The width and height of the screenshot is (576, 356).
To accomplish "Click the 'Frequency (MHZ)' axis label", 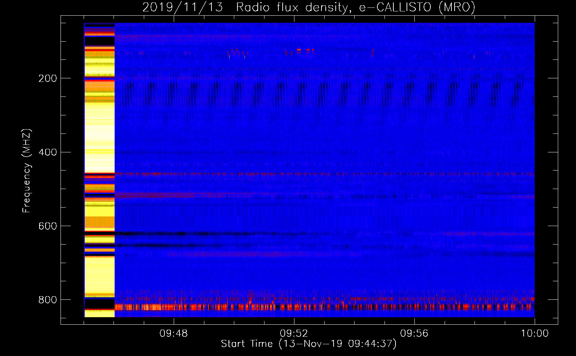I will pyautogui.click(x=27, y=171).
